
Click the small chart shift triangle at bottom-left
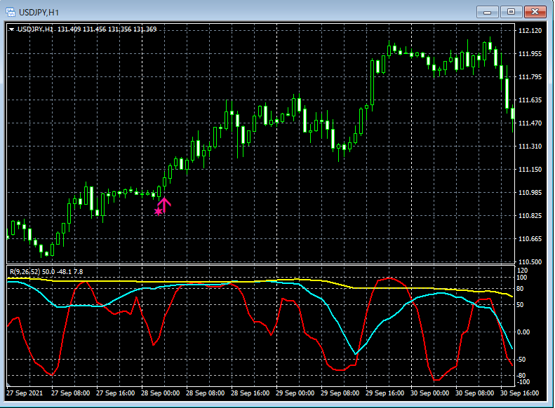[8, 386]
